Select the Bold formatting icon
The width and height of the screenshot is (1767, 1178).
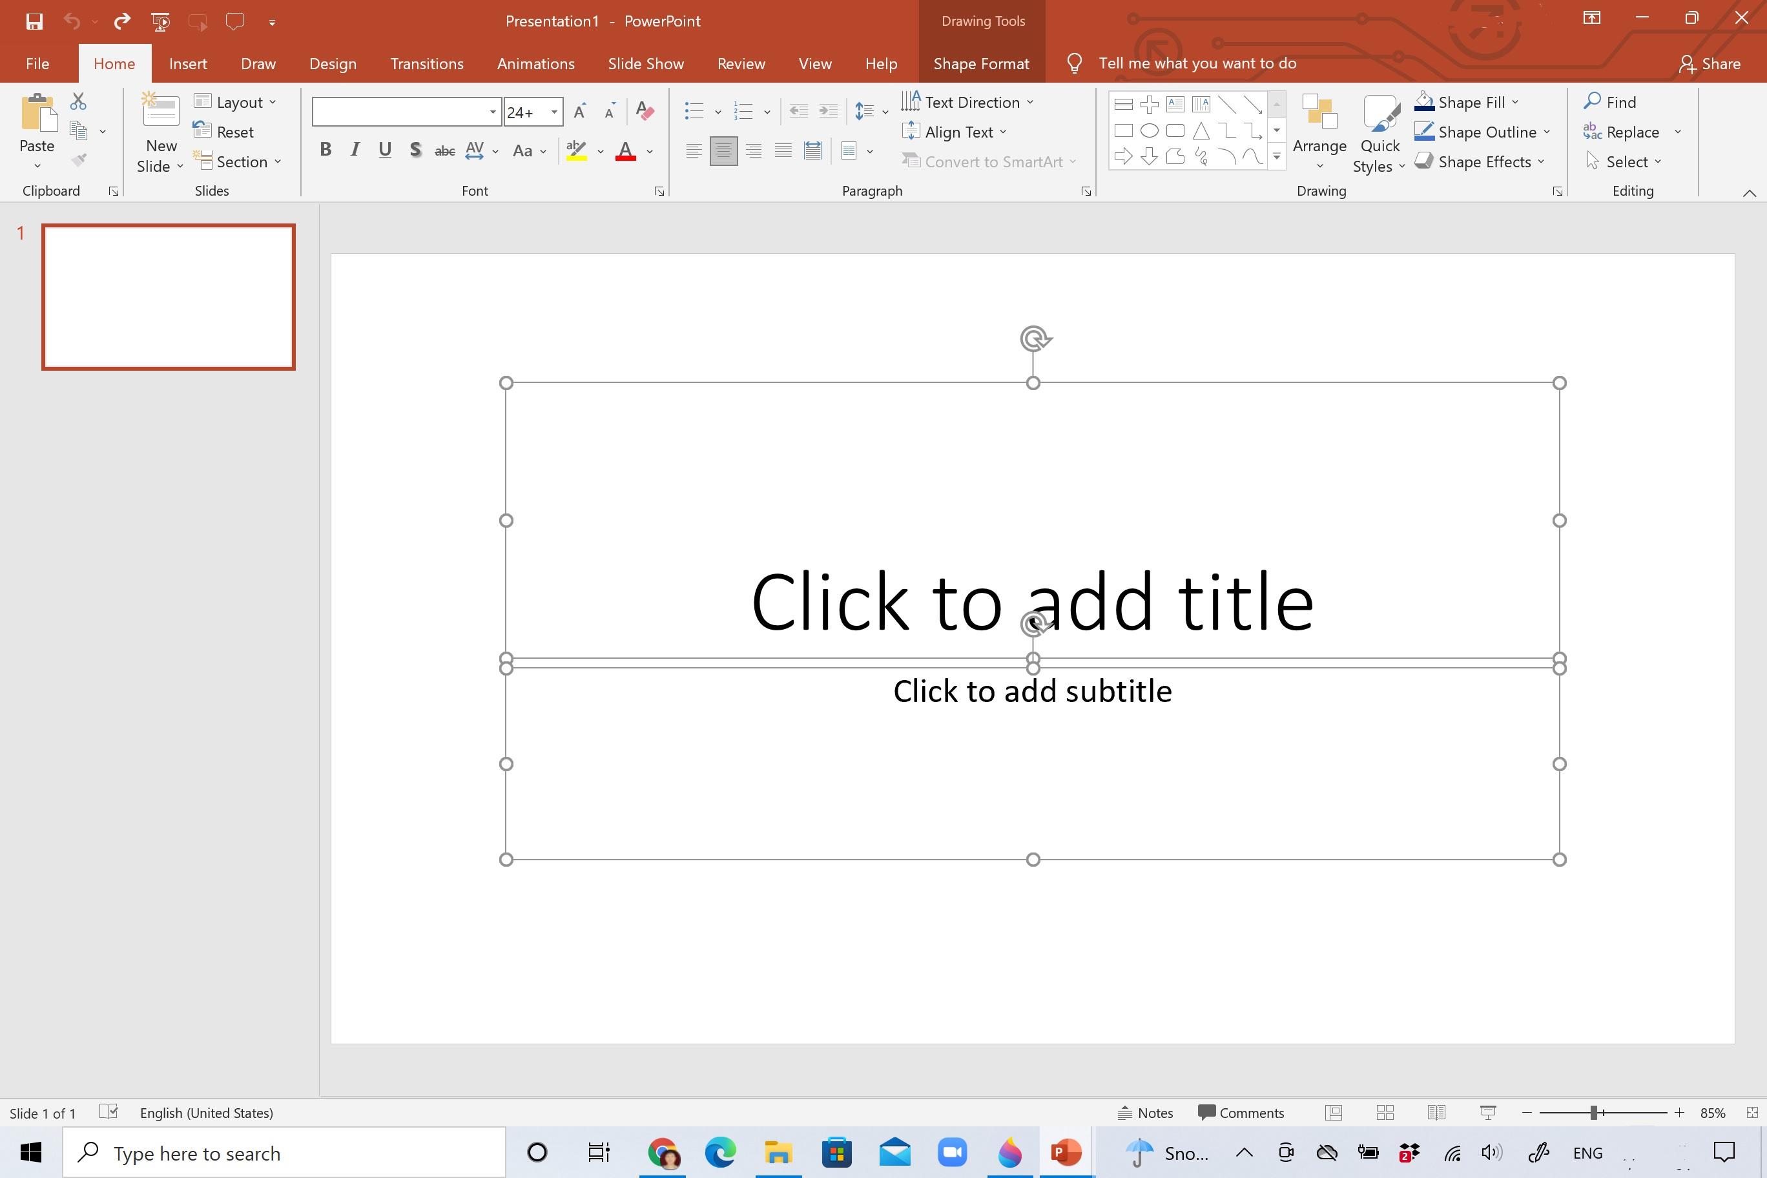coord(325,150)
